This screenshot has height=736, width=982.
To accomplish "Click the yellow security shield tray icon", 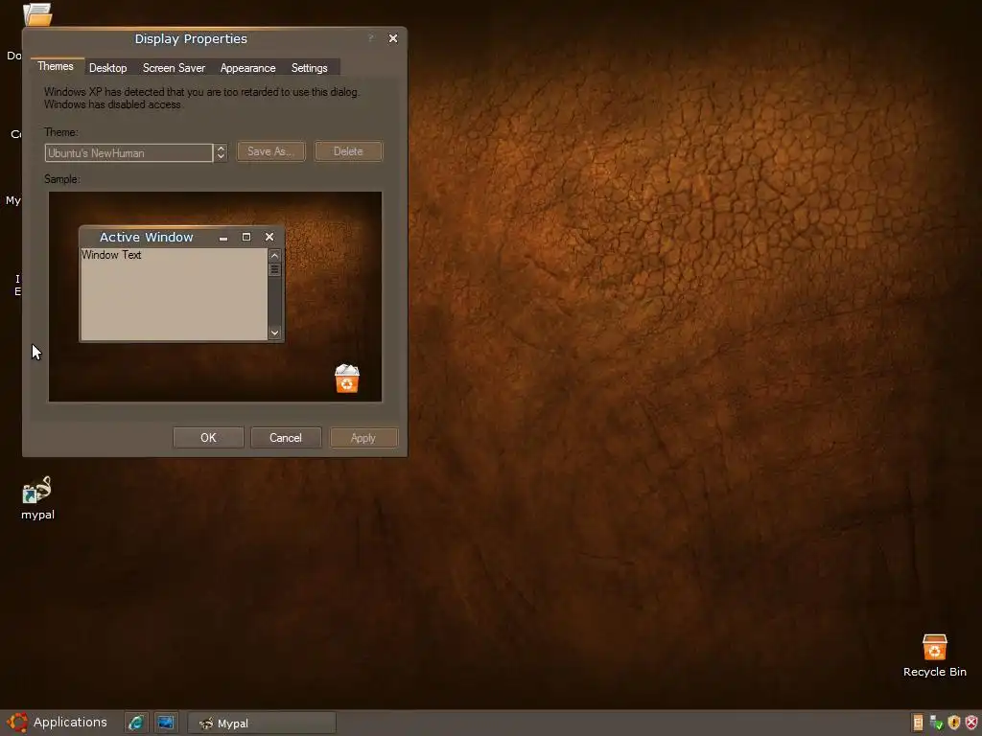I will click(x=954, y=723).
